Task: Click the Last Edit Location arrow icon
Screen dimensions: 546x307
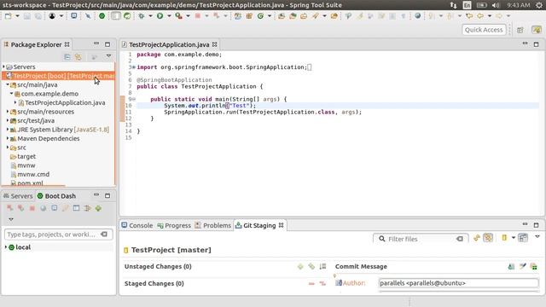Action: click(469, 16)
